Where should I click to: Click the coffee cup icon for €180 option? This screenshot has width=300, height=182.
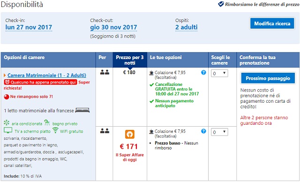(x=151, y=73)
